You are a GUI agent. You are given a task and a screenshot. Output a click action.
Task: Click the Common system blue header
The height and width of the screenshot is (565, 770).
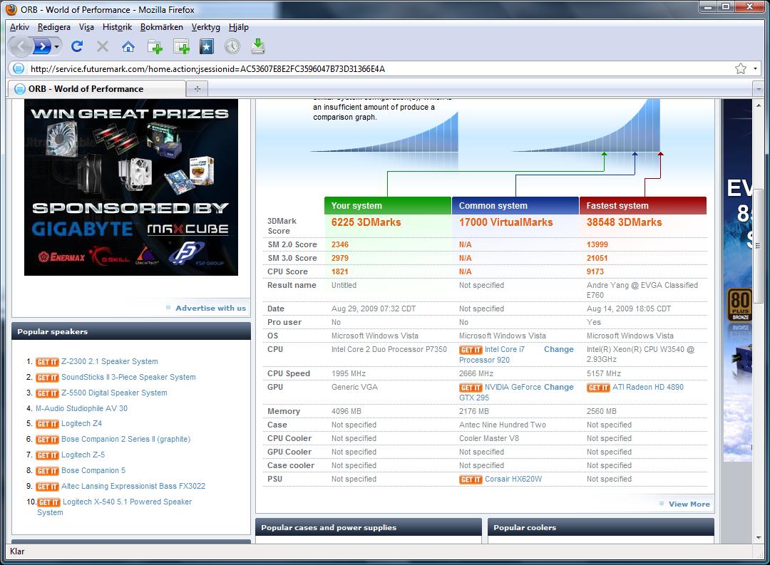coord(515,206)
